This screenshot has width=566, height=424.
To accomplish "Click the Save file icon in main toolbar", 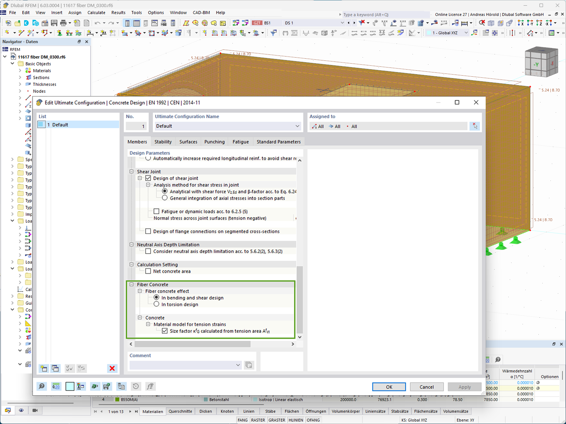I will point(54,23).
